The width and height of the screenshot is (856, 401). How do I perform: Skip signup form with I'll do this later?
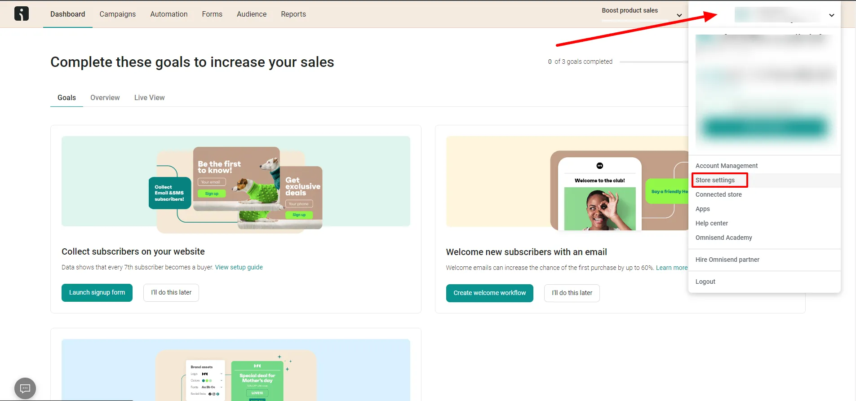(x=171, y=293)
